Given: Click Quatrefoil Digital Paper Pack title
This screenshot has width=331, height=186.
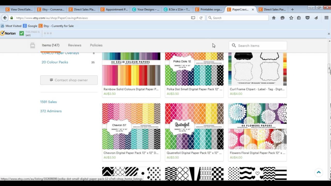Looking at the screenshot, I should pos(194,153).
